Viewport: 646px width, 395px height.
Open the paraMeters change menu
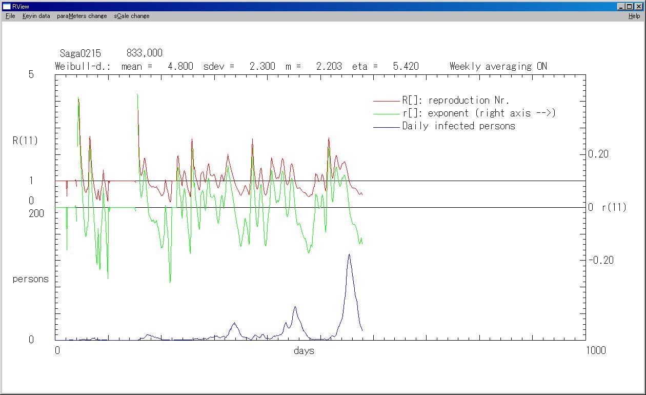tap(82, 16)
